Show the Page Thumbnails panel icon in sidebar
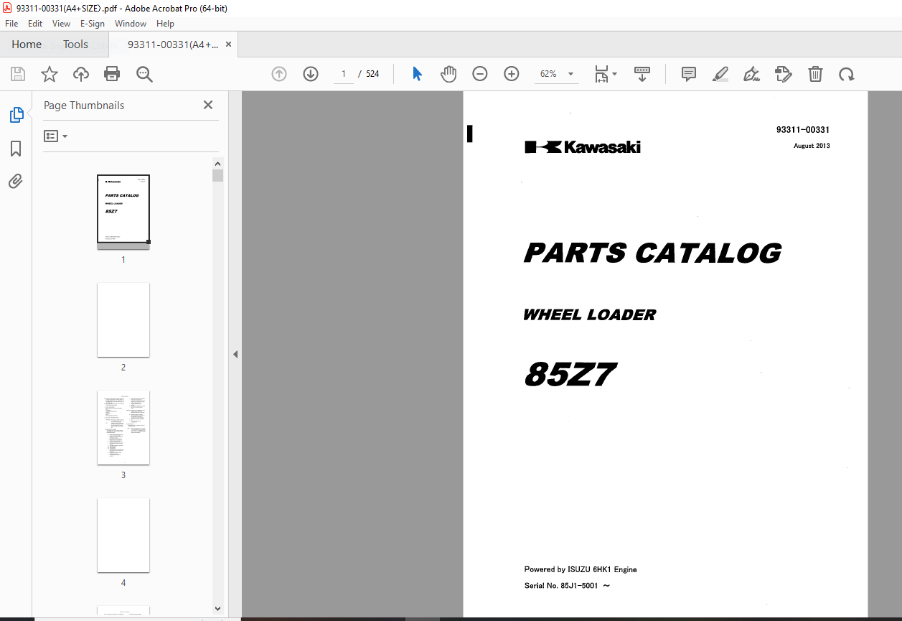902x621 pixels. [16, 115]
